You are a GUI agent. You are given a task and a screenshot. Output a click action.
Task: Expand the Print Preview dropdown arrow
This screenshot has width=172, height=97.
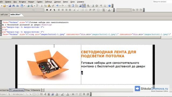[x=34, y=6]
